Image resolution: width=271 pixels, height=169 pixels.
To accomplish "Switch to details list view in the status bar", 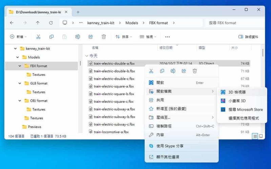I will 255,136.
